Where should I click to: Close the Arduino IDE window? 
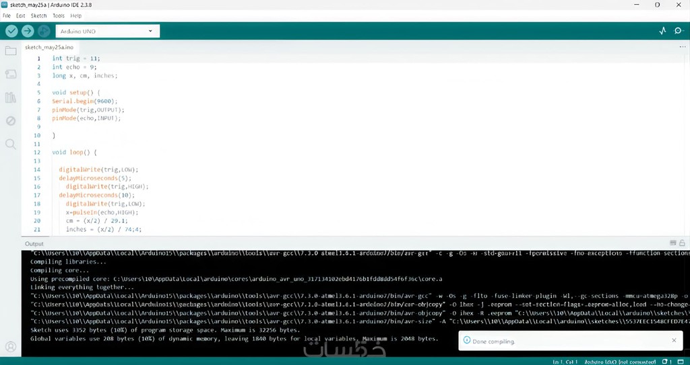(679, 5)
